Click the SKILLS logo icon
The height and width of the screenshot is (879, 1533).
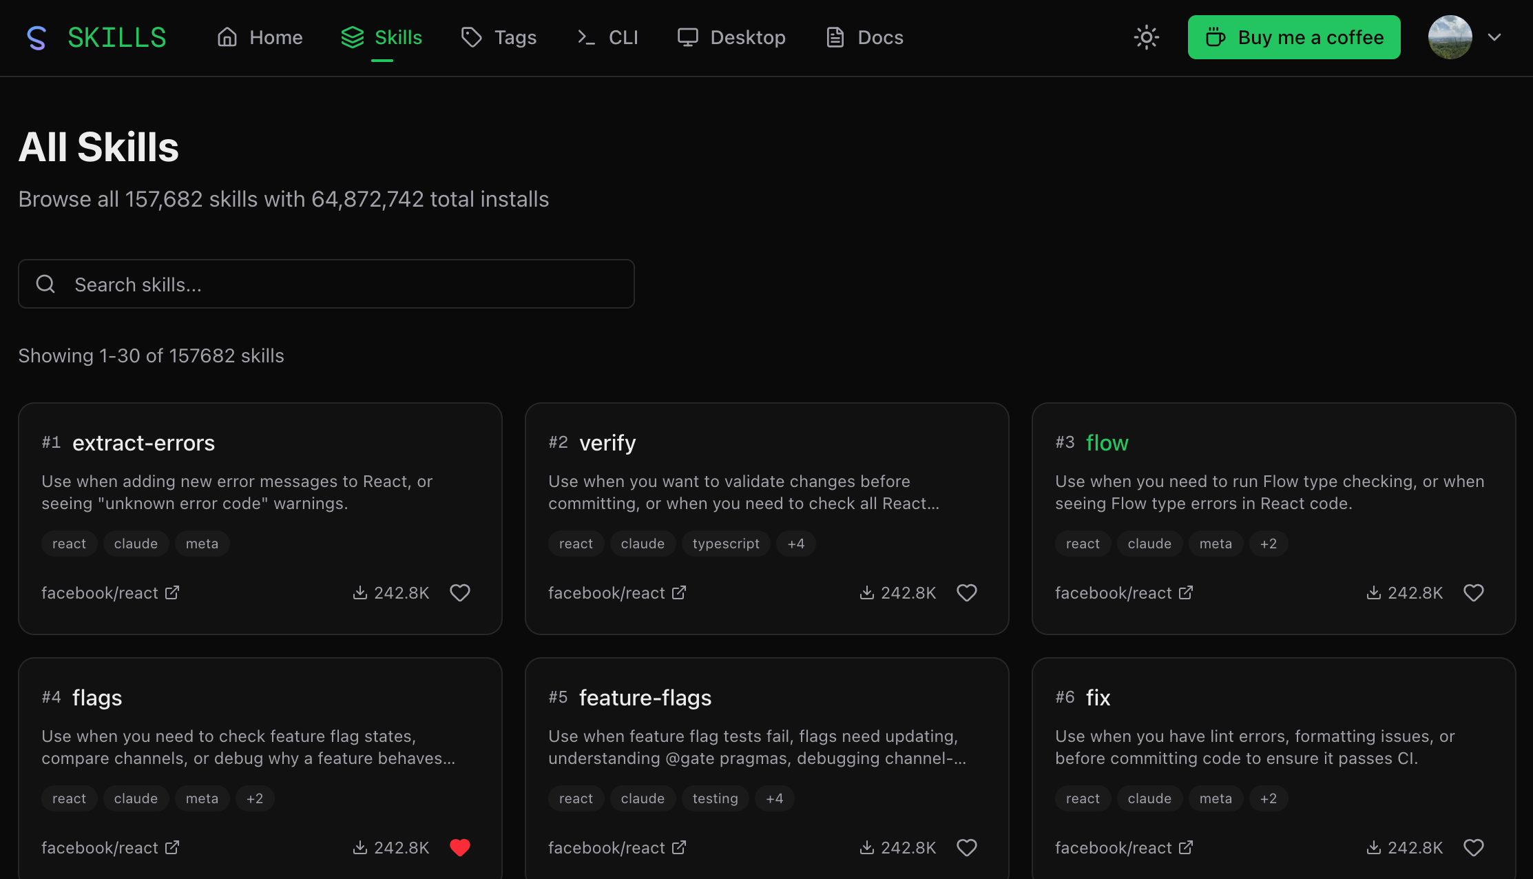pyautogui.click(x=36, y=38)
